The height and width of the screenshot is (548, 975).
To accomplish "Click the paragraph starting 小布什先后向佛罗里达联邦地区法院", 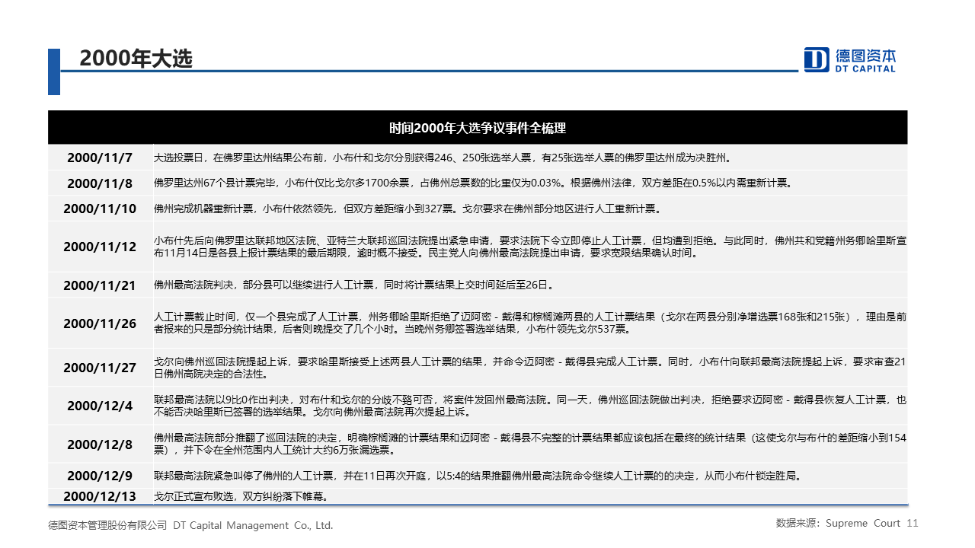I will tap(530, 247).
